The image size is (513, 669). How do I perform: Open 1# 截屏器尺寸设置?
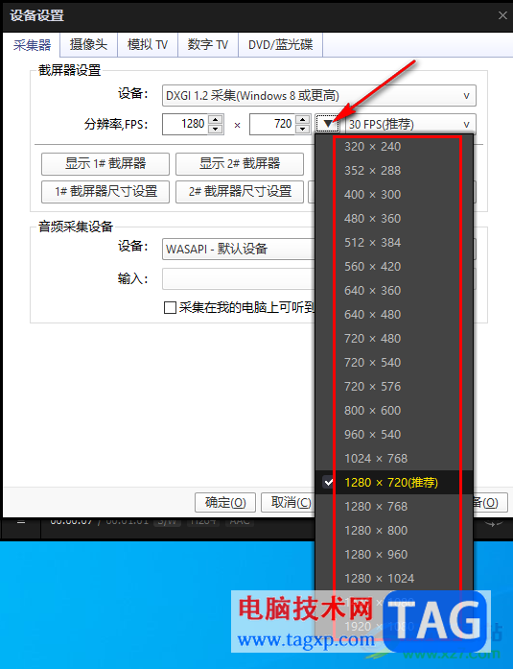coord(105,192)
